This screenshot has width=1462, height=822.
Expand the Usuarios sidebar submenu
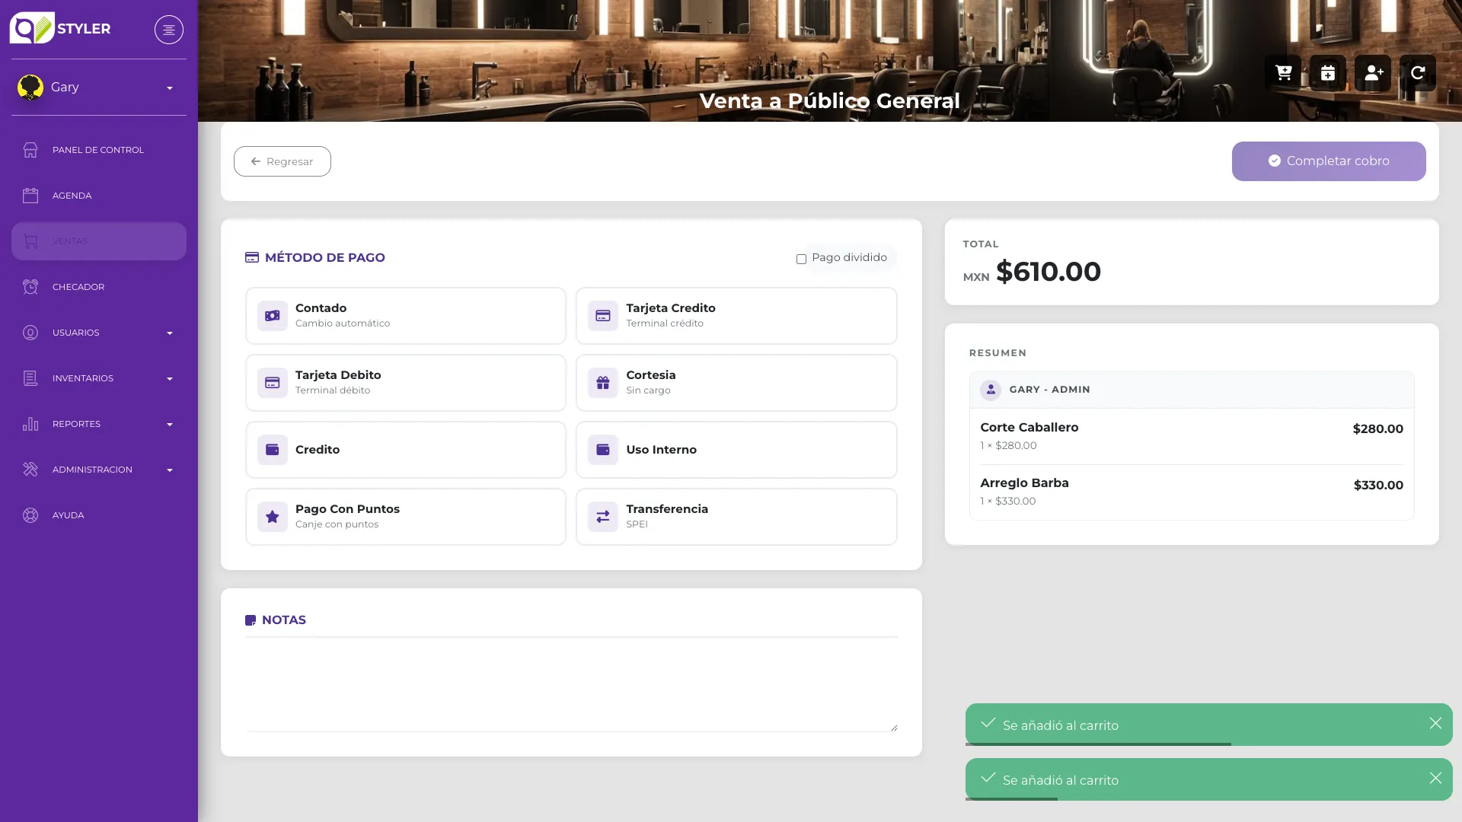click(99, 333)
